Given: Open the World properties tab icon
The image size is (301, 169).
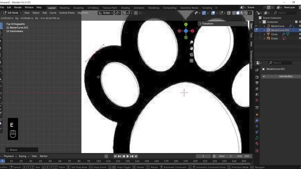Looking at the screenshot, I should [257, 100].
